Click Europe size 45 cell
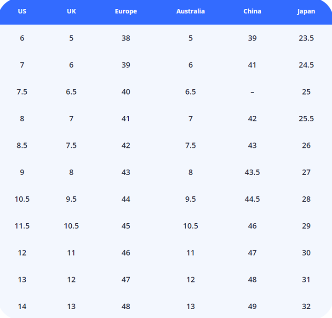This screenshot has height=318, width=332. coord(126,226)
